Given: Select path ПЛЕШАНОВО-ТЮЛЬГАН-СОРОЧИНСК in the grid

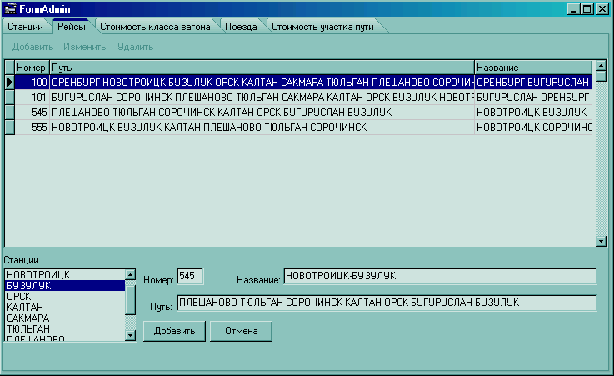Looking at the screenshot, I should click(262, 112).
